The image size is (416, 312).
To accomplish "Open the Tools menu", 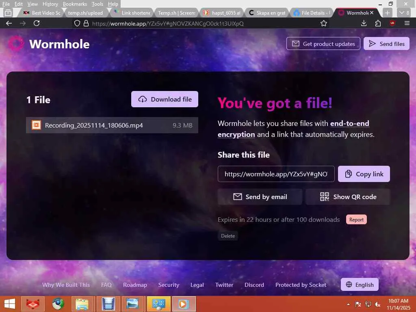I will click(x=97, y=4).
